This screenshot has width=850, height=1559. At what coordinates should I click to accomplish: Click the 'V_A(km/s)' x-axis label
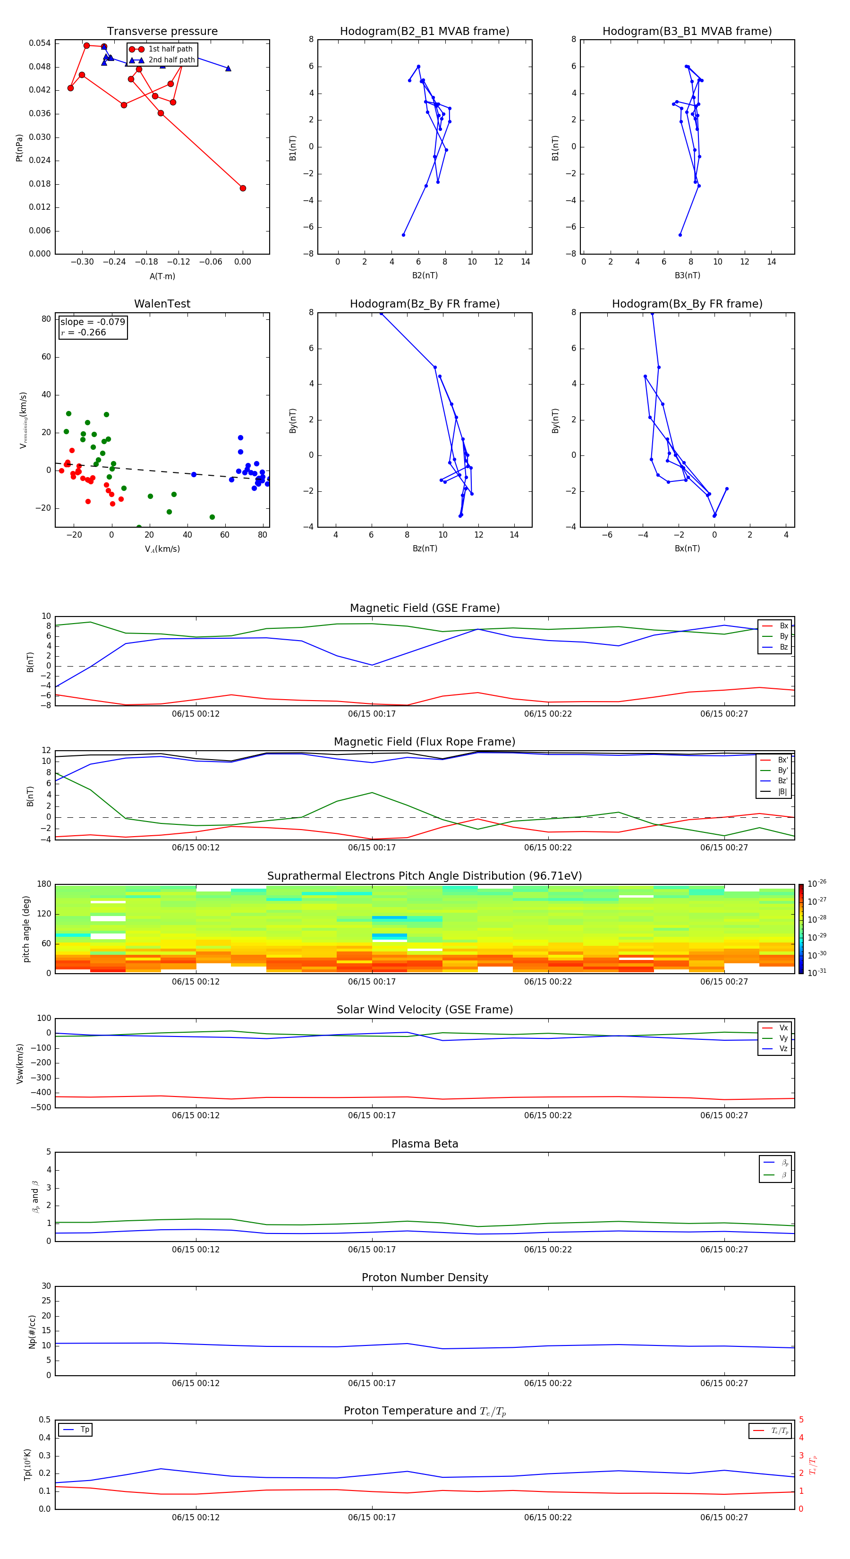(162, 549)
